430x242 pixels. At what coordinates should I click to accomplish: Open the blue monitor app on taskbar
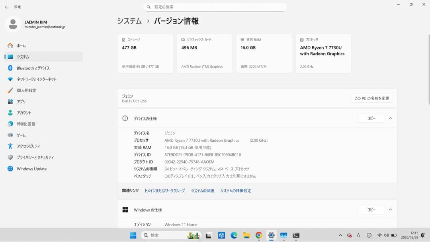[283, 235]
